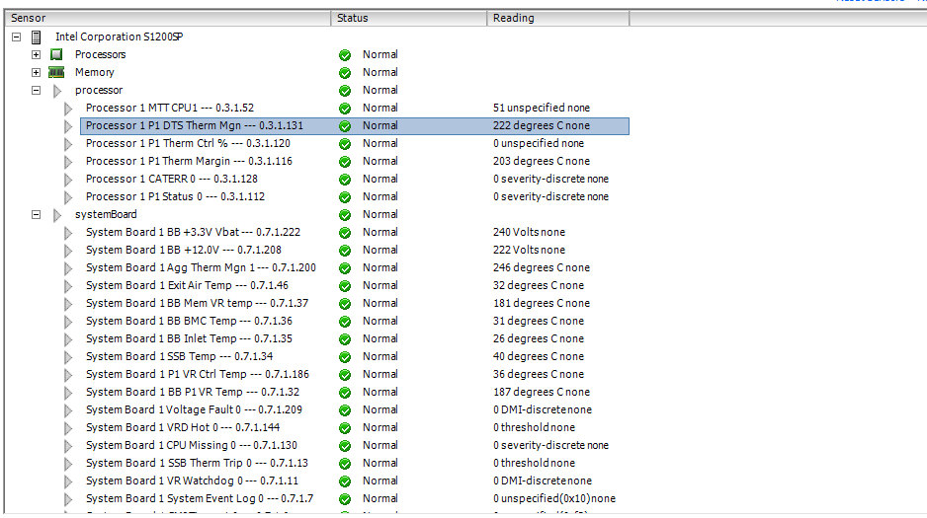The width and height of the screenshot is (927, 518).
Task: Select System Board 1 Exit Air Temp sensor
Action: pos(187,285)
